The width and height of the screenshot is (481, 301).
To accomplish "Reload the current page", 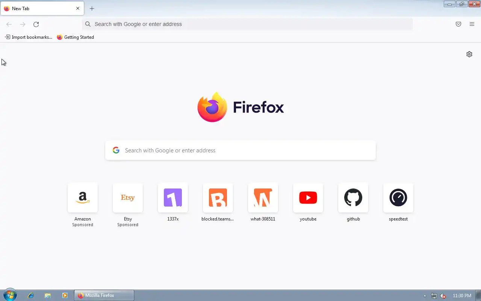I will coord(36,24).
